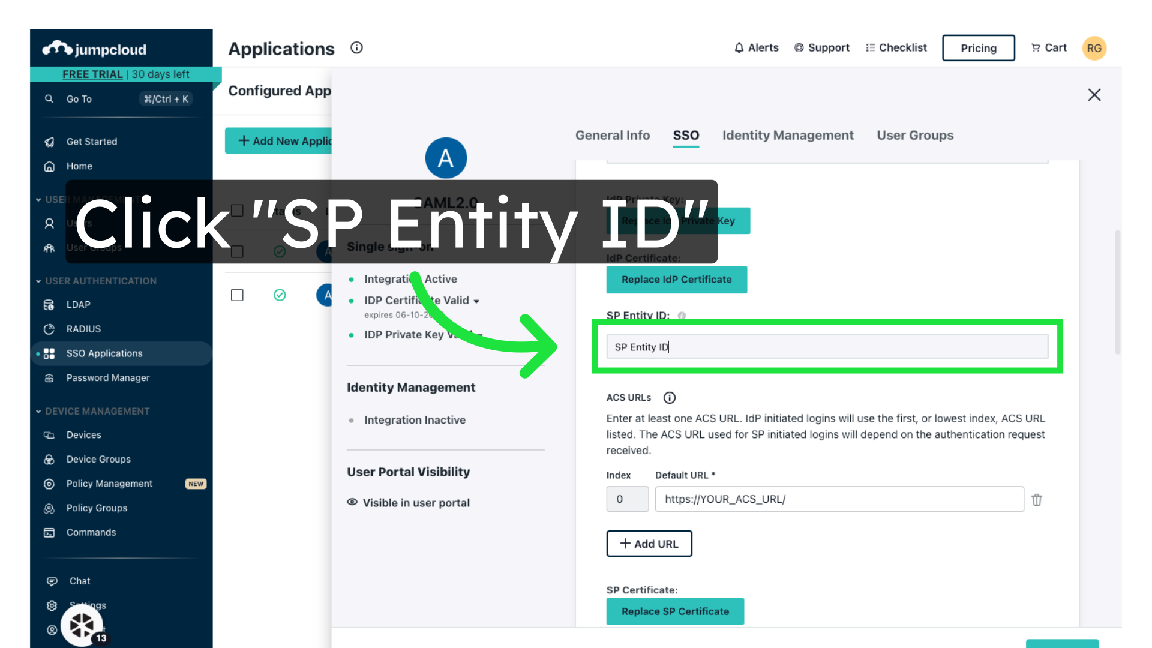Switch to the Identity Management tab

(x=787, y=136)
